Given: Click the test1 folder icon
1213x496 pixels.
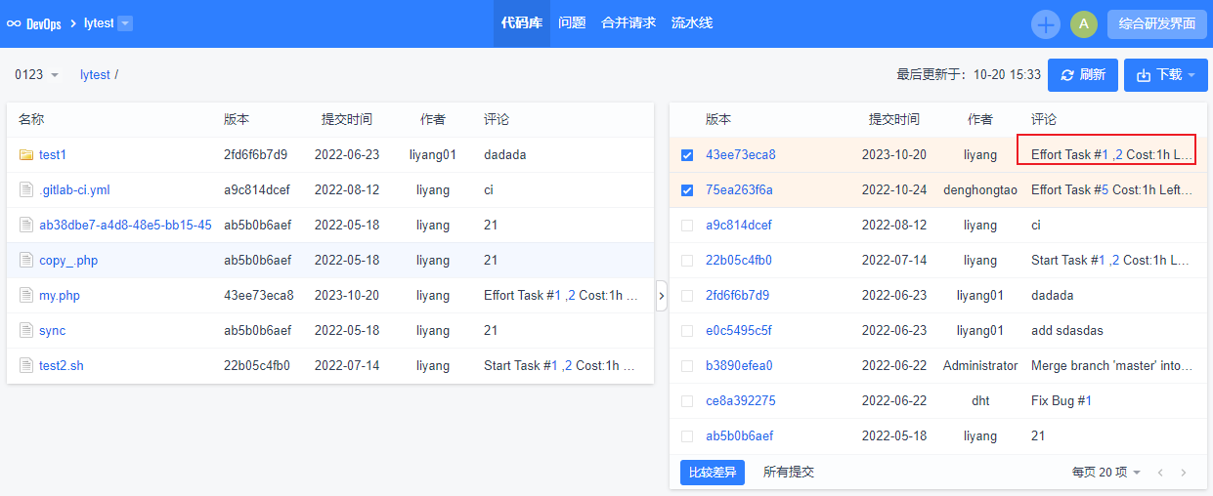Looking at the screenshot, I should click(26, 155).
